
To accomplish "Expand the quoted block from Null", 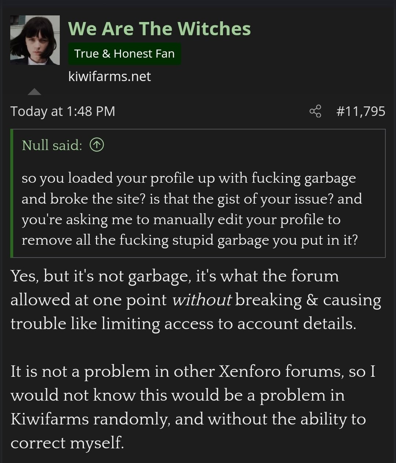I will coord(198,193).
